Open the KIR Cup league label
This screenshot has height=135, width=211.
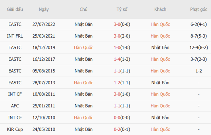pos(15,129)
